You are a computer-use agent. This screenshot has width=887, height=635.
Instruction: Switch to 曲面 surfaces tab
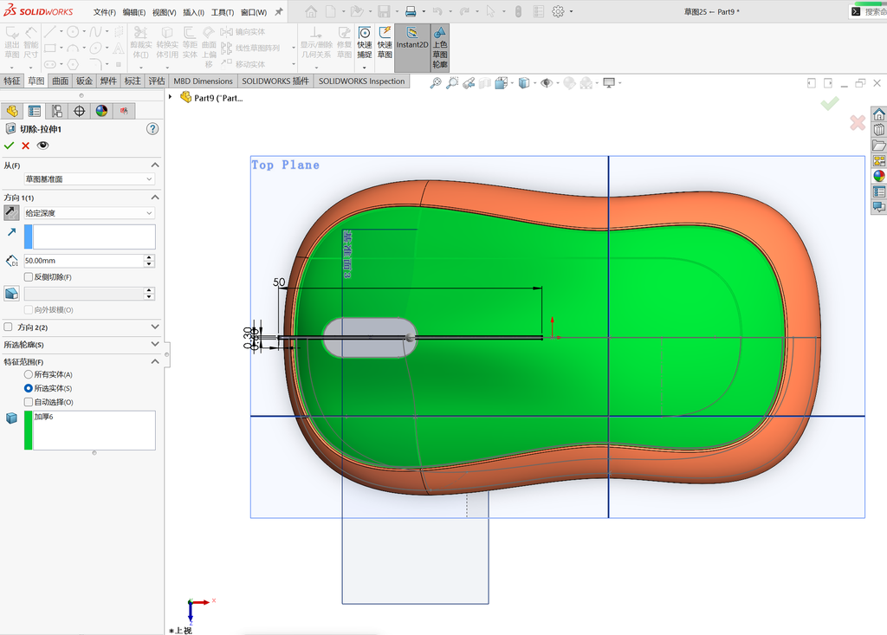(60, 81)
